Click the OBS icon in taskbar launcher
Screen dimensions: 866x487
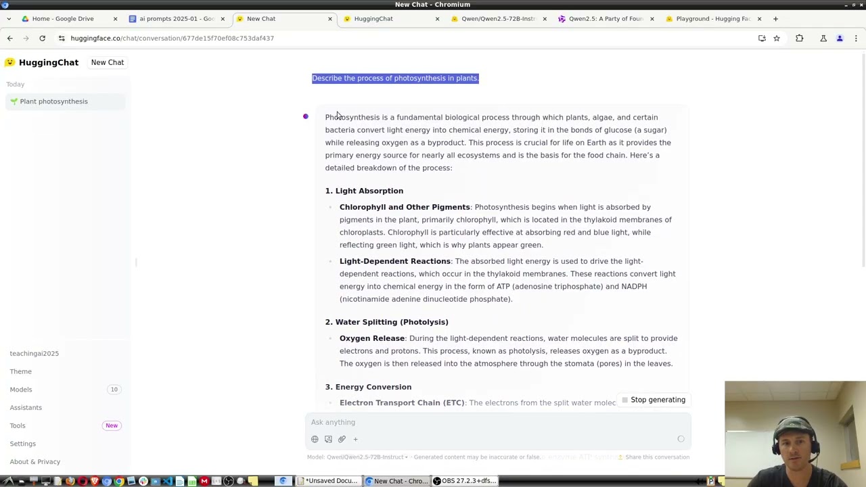228,481
